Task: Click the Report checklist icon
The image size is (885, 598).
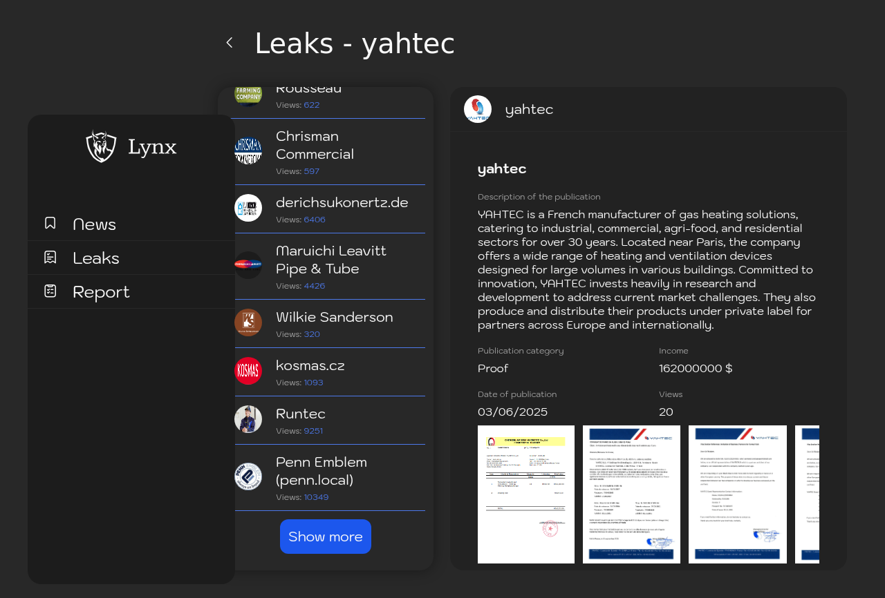Action: (x=50, y=291)
